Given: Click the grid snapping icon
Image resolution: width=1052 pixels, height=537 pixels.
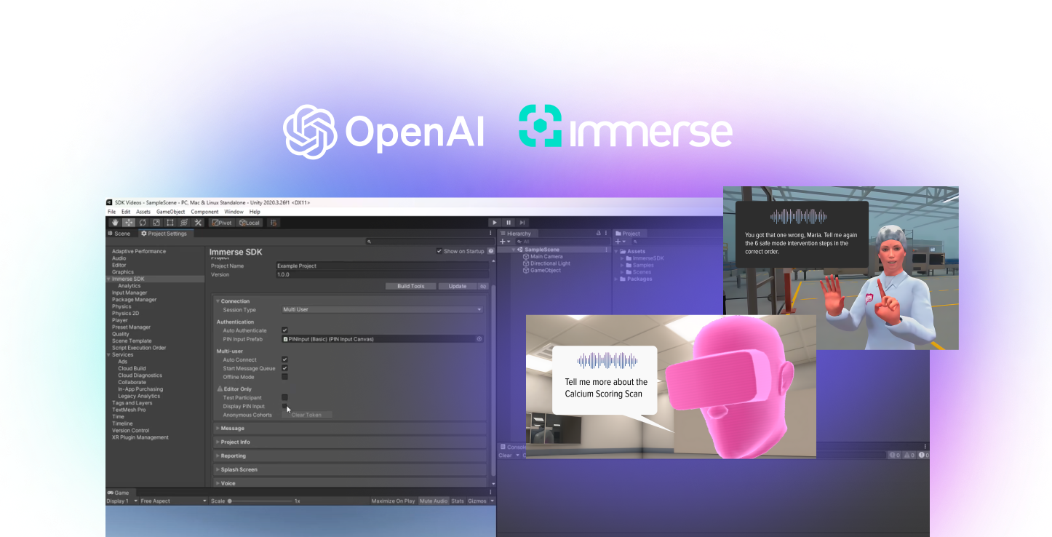Looking at the screenshot, I should click(274, 223).
